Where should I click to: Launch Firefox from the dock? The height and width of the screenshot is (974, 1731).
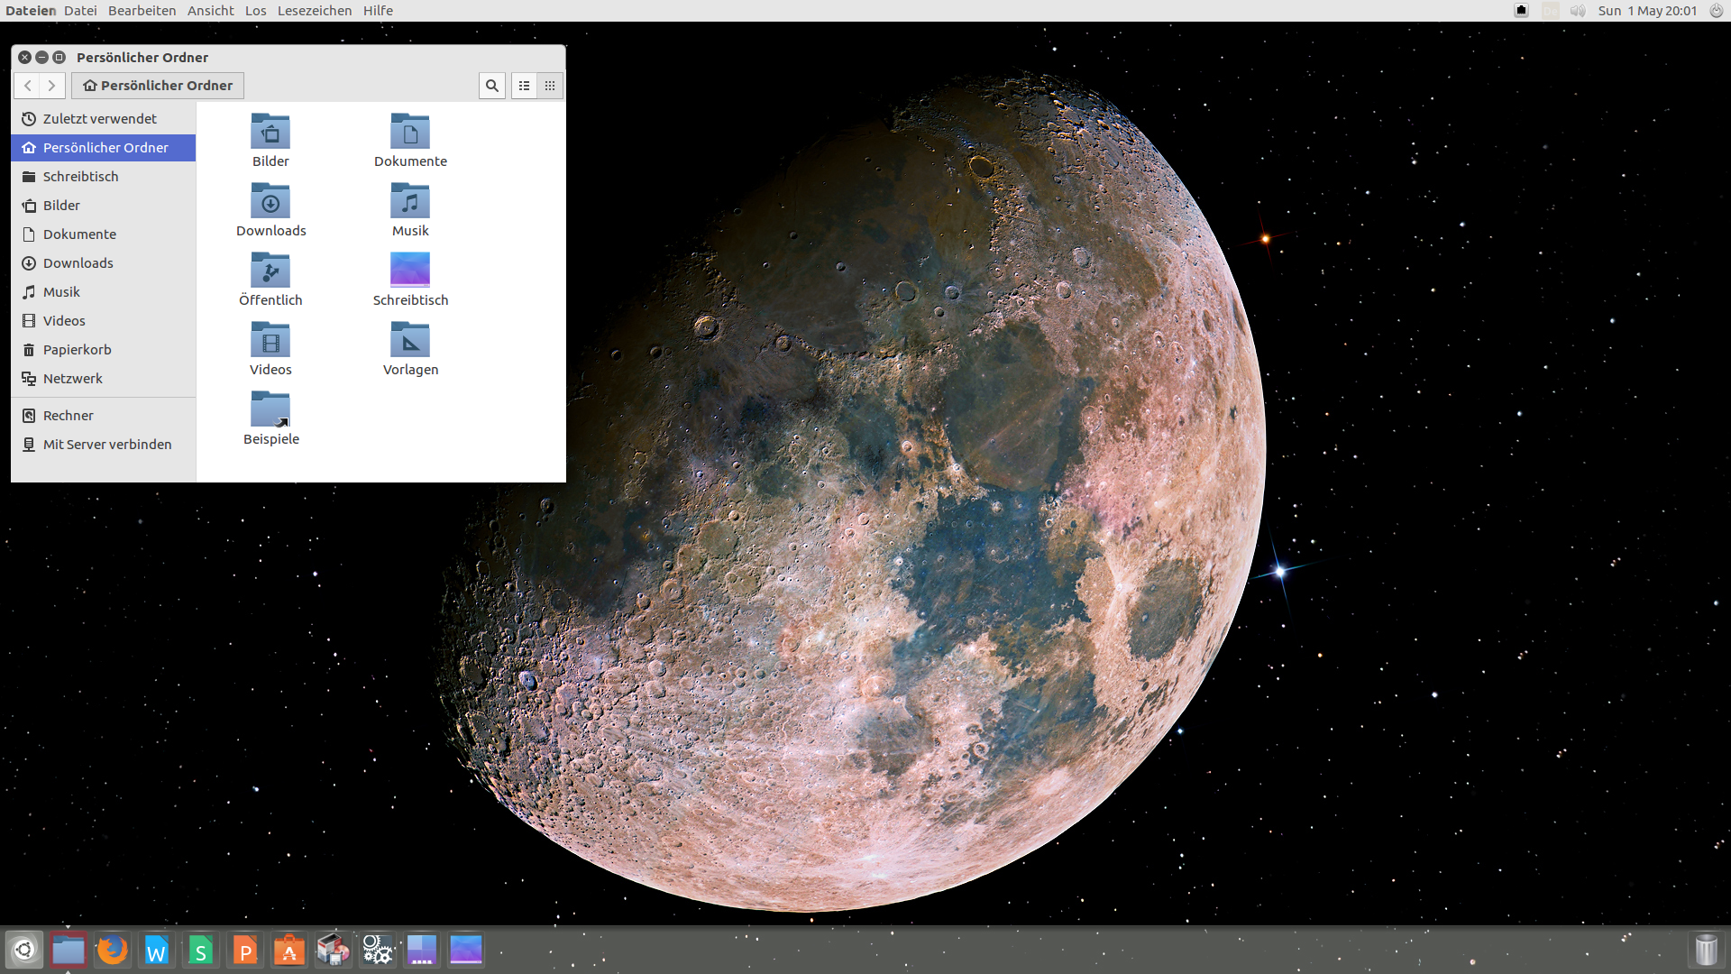113,950
